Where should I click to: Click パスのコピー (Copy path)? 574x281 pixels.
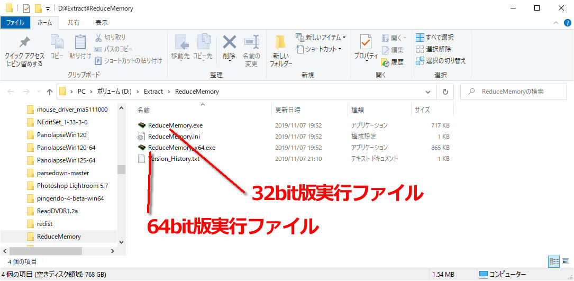point(114,49)
